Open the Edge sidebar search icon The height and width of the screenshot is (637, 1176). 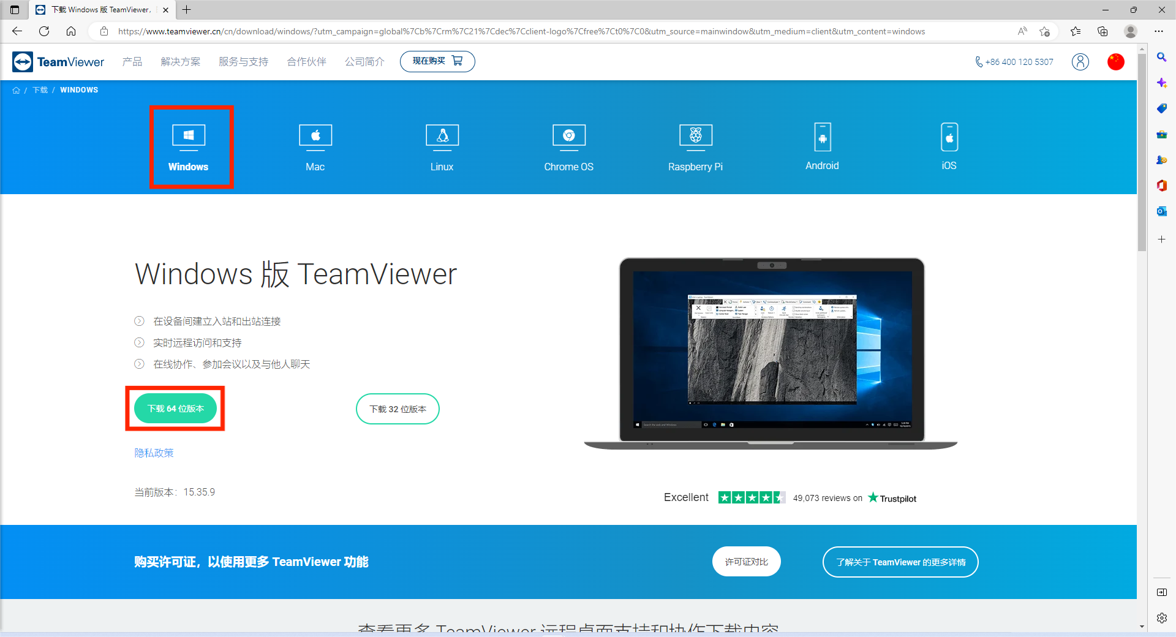pyautogui.click(x=1161, y=57)
